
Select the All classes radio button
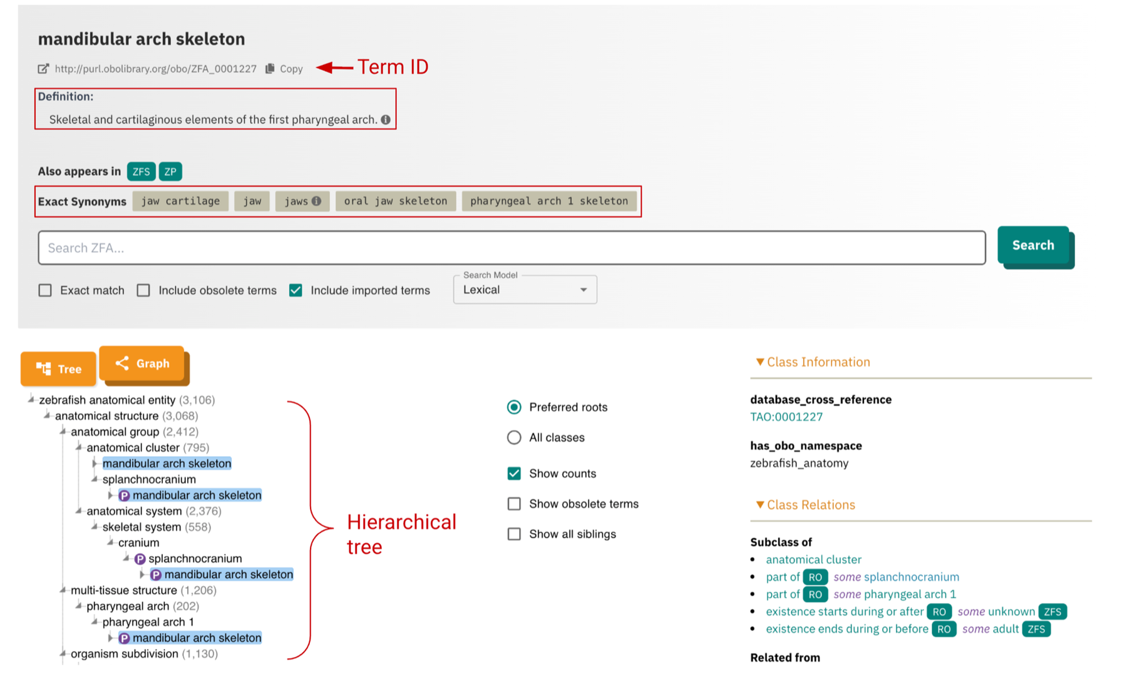pos(514,437)
